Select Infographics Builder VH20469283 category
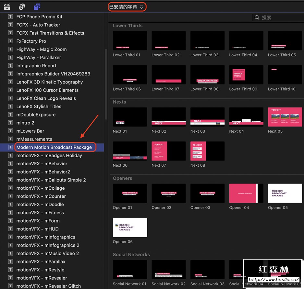Image resolution: width=304 pixels, height=289 pixels. tap(52, 74)
